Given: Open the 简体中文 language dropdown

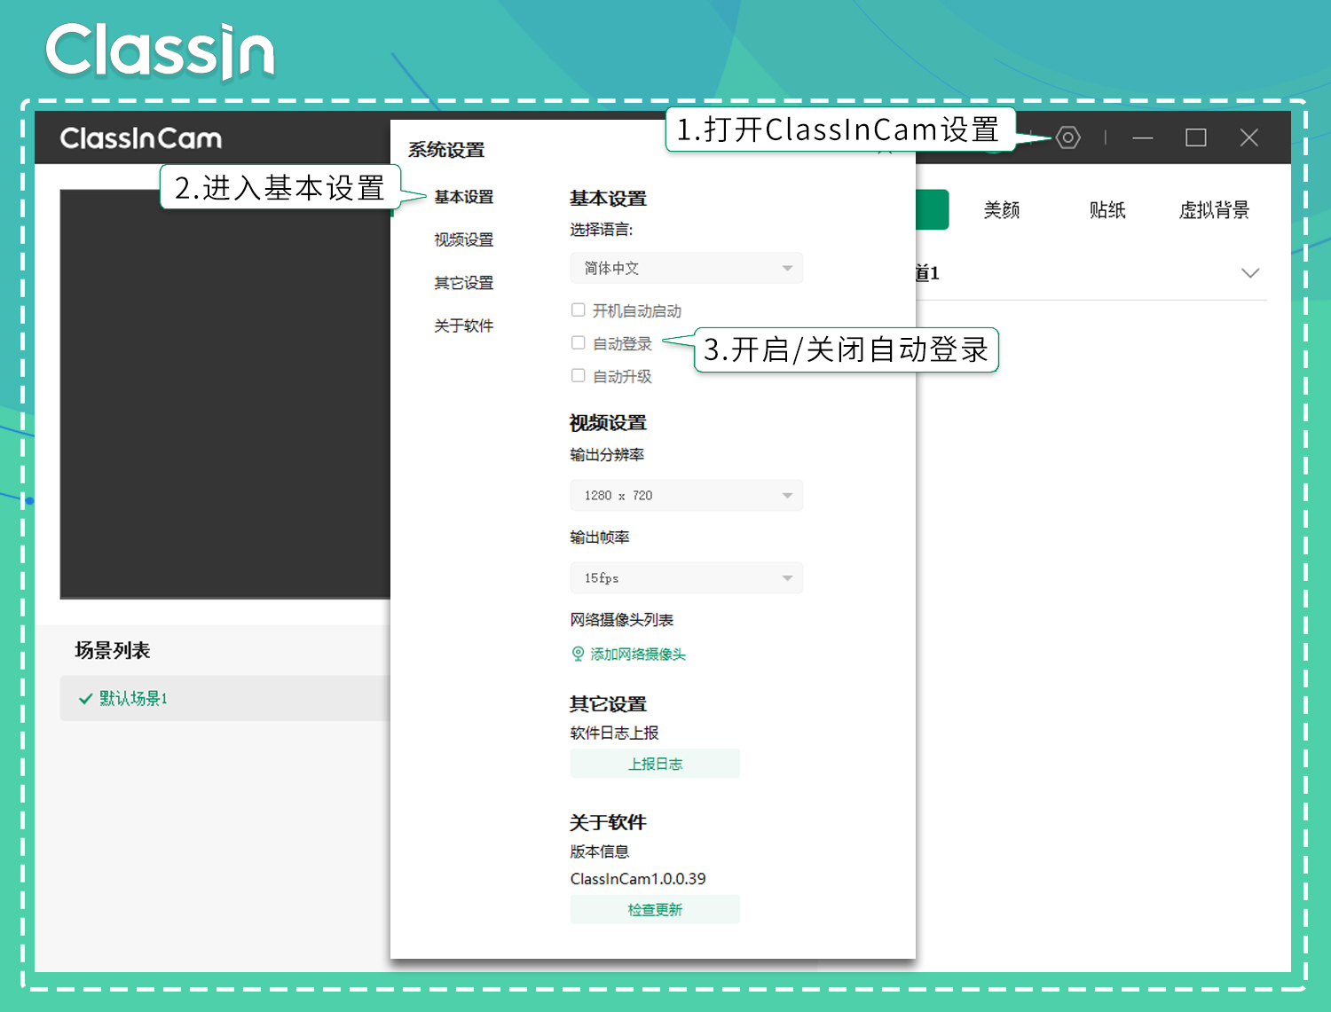Looking at the screenshot, I should tap(687, 268).
